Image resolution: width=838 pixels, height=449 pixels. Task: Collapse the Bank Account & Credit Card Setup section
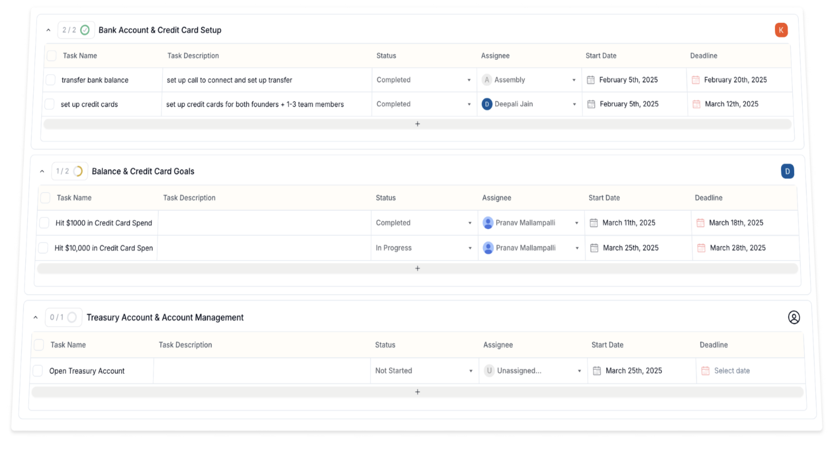(x=48, y=30)
